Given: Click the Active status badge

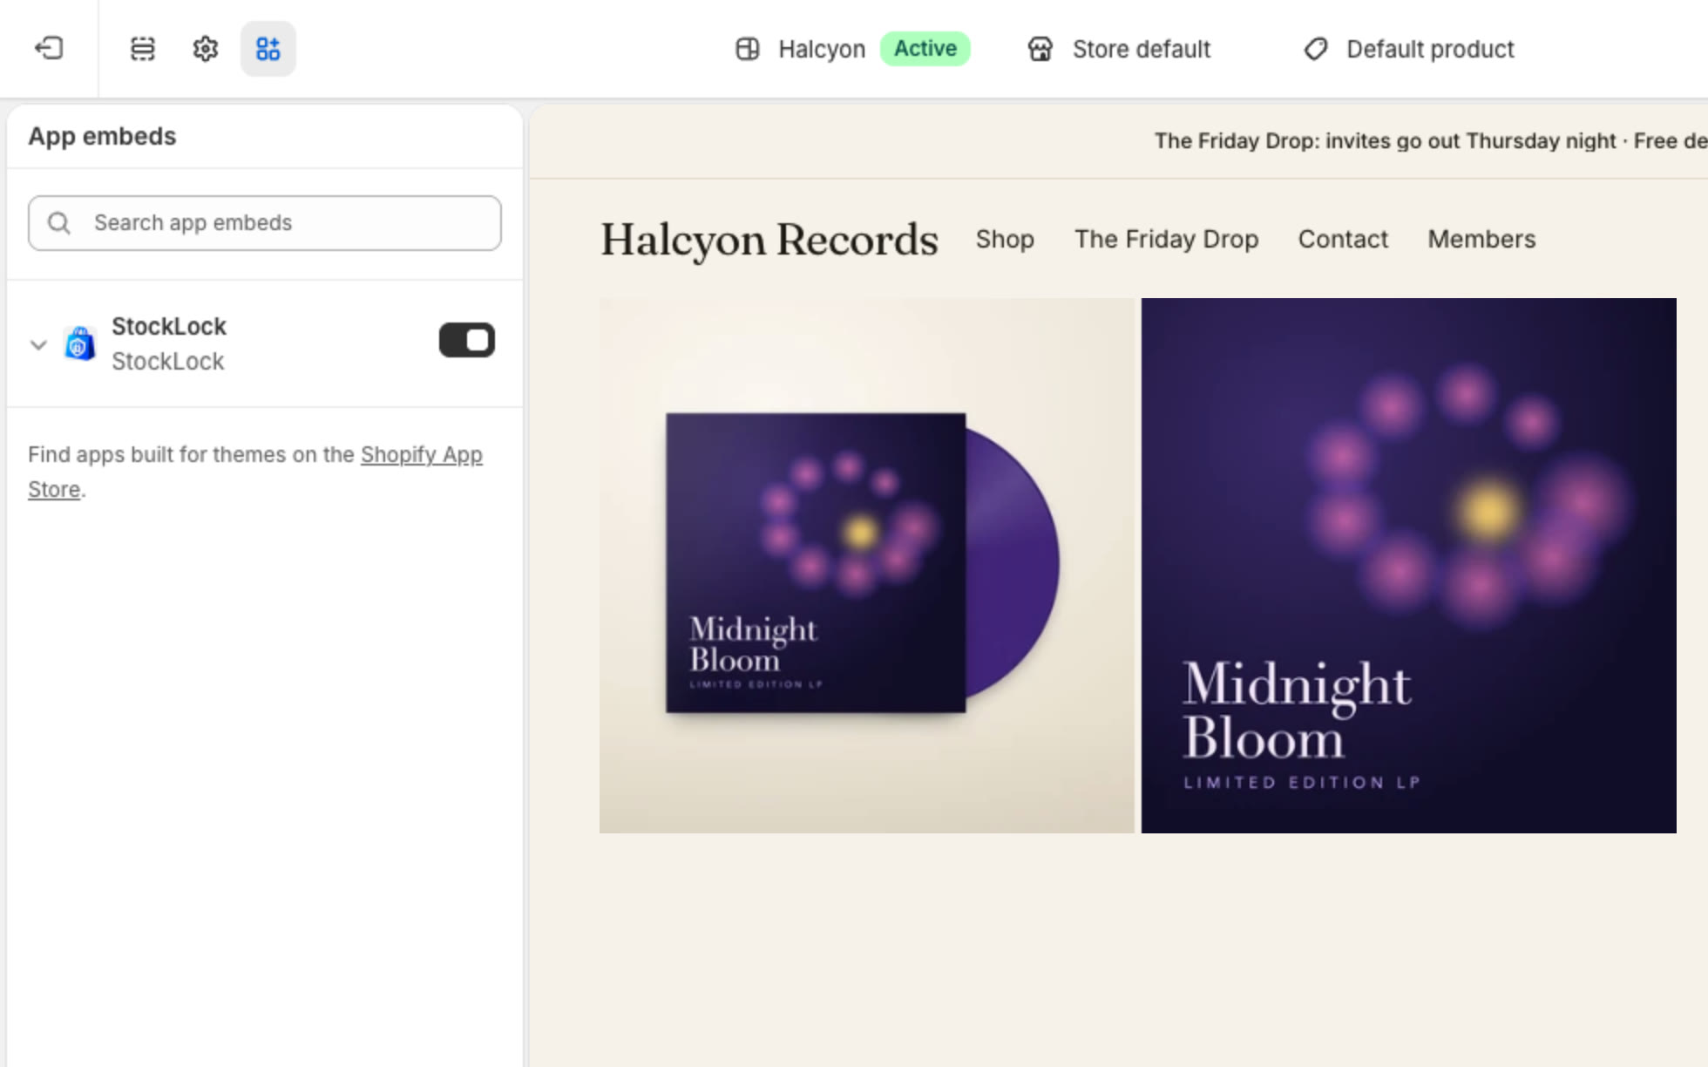Looking at the screenshot, I should (x=925, y=49).
